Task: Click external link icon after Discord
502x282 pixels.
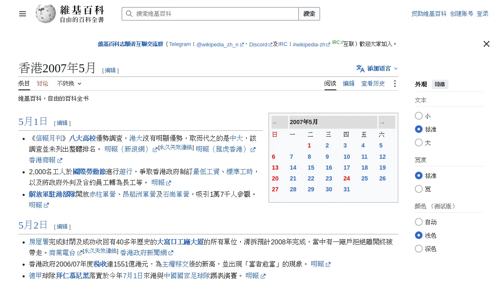Action: 270,44
